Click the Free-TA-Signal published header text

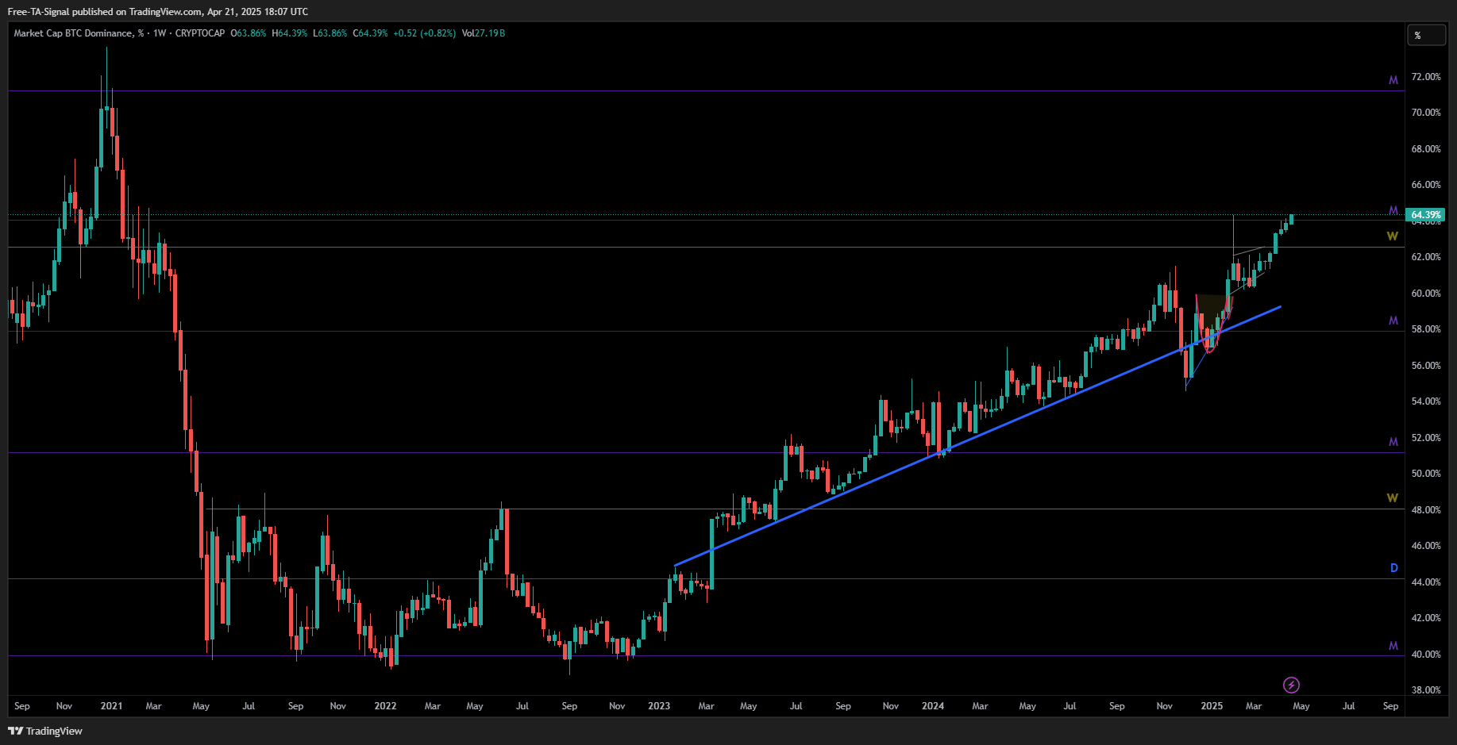coord(158,12)
